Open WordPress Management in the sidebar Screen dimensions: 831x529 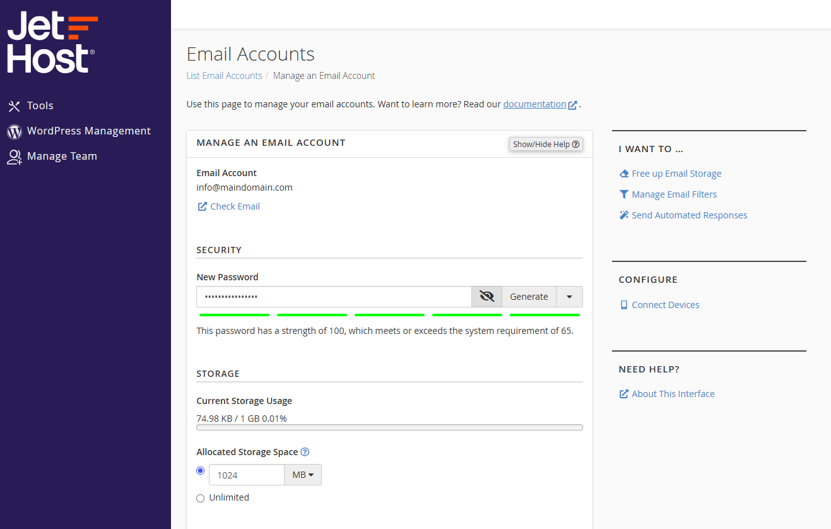tap(88, 131)
